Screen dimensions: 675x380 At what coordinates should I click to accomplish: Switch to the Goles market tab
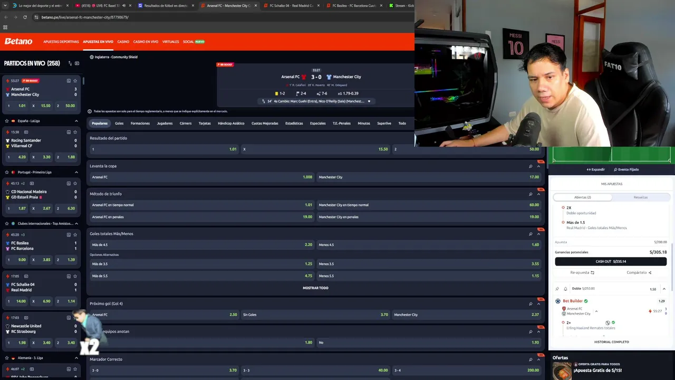coord(119,123)
